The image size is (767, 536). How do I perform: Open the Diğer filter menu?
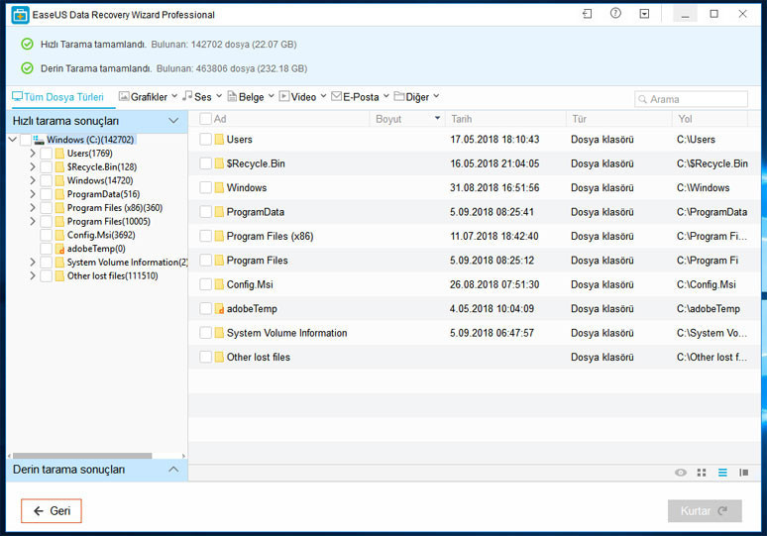tap(417, 97)
